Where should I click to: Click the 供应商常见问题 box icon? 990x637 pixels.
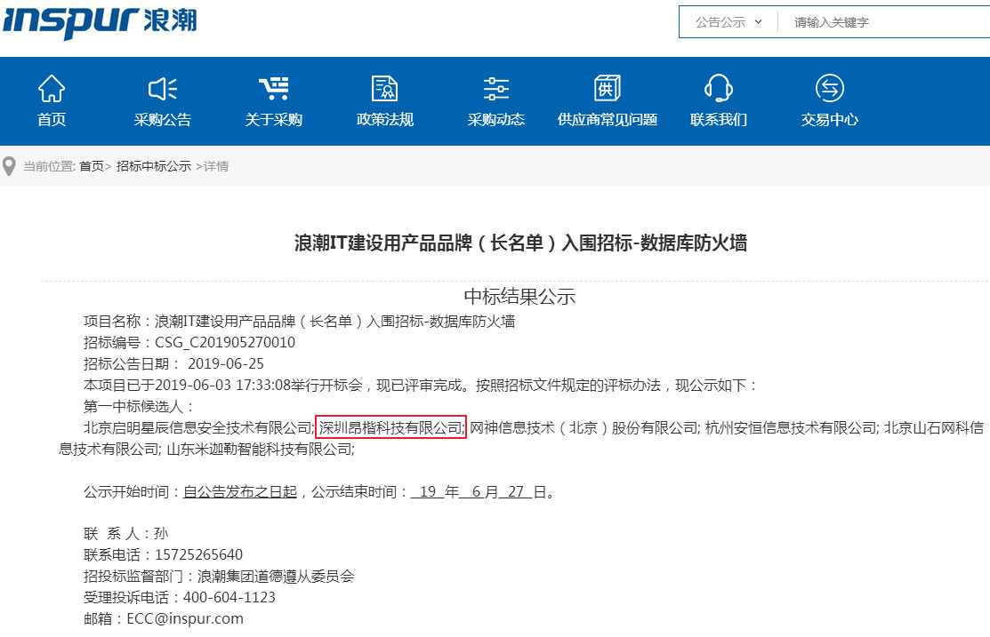[x=607, y=88]
